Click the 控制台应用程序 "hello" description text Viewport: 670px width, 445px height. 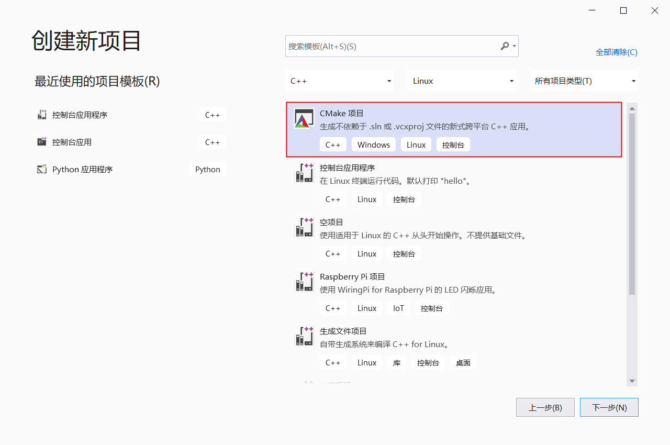[x=396, y=181]
